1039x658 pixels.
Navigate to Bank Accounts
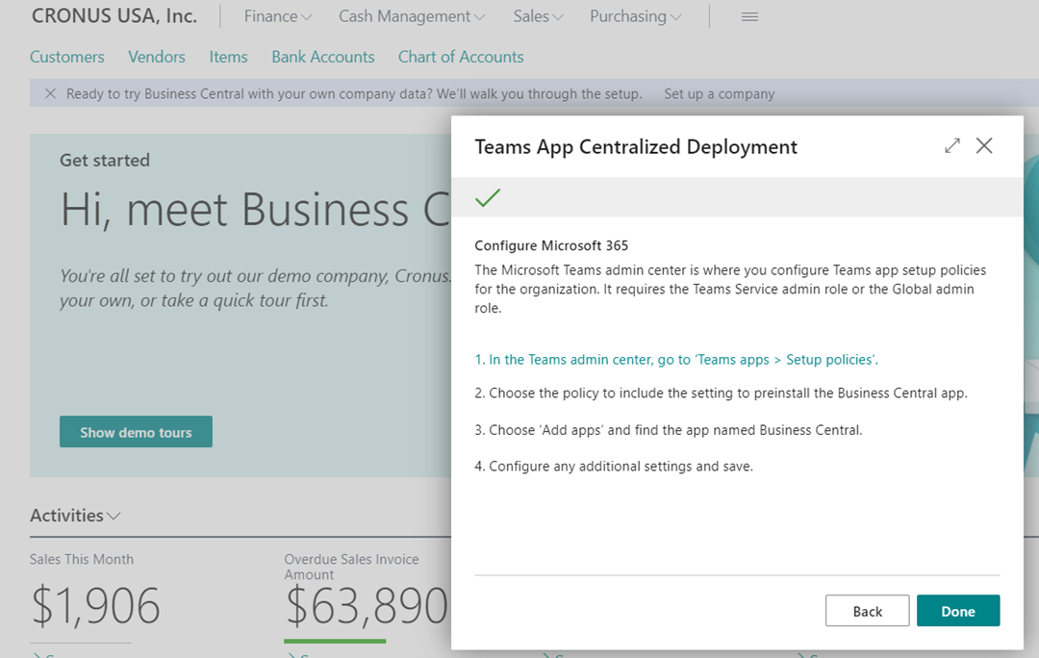pos(322,57)
